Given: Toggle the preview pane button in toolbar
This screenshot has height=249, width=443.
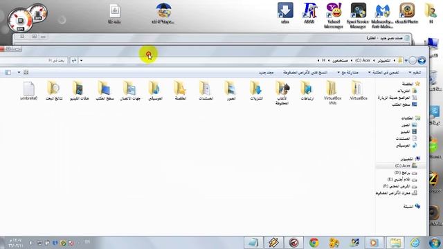Looking at the screenshot, I should (x=8, y=72).
